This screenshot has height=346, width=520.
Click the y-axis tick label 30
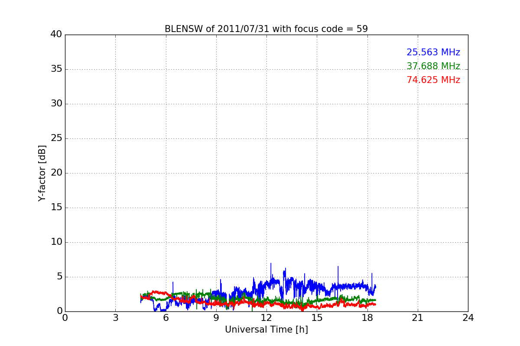pyautogui.click(x=56, y=104)
